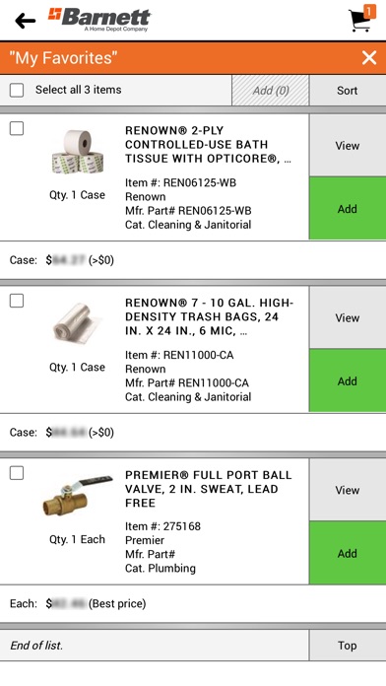Select the trash bags item checkbox

[x=17, y=301]
